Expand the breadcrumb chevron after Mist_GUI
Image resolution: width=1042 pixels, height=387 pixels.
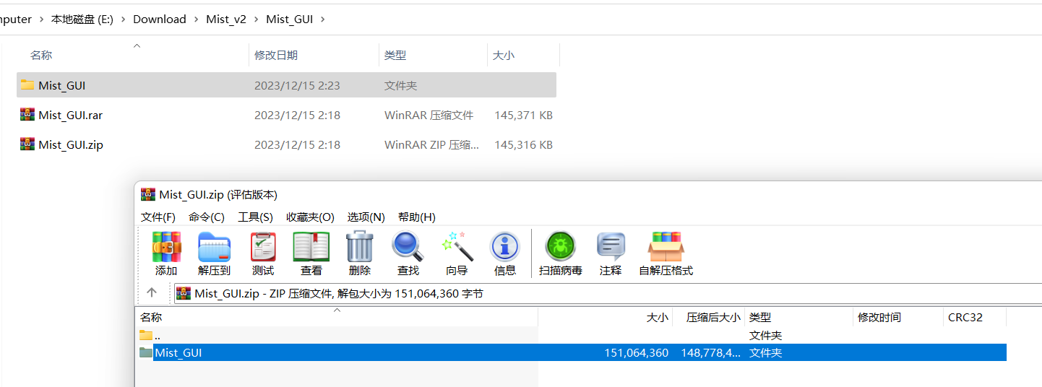pyautogui.click(x=322, y=19)
